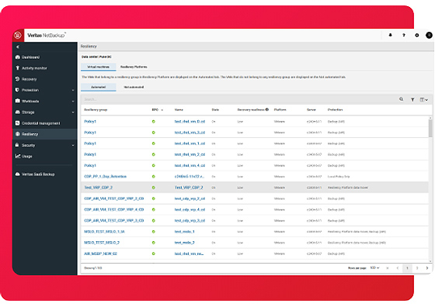Click green RPO icon in AIR_MSDP_NEW_02 row
Screen dimensions: 435x307
click(154, 254)
